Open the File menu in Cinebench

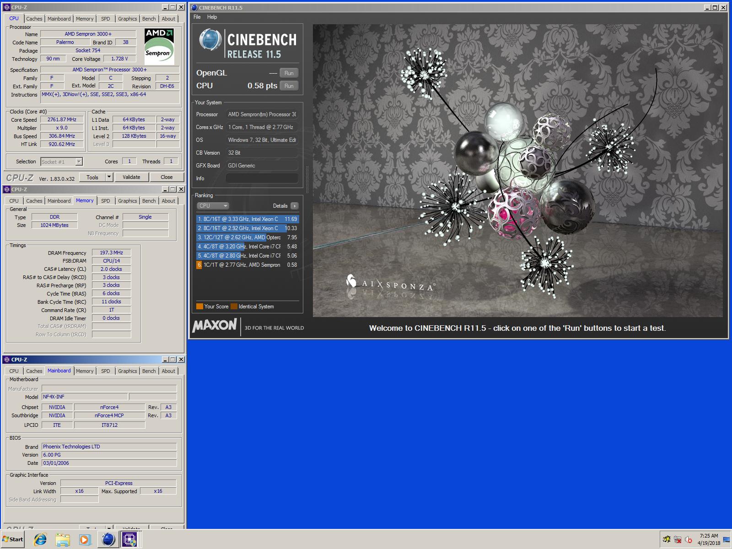(197, 17)
